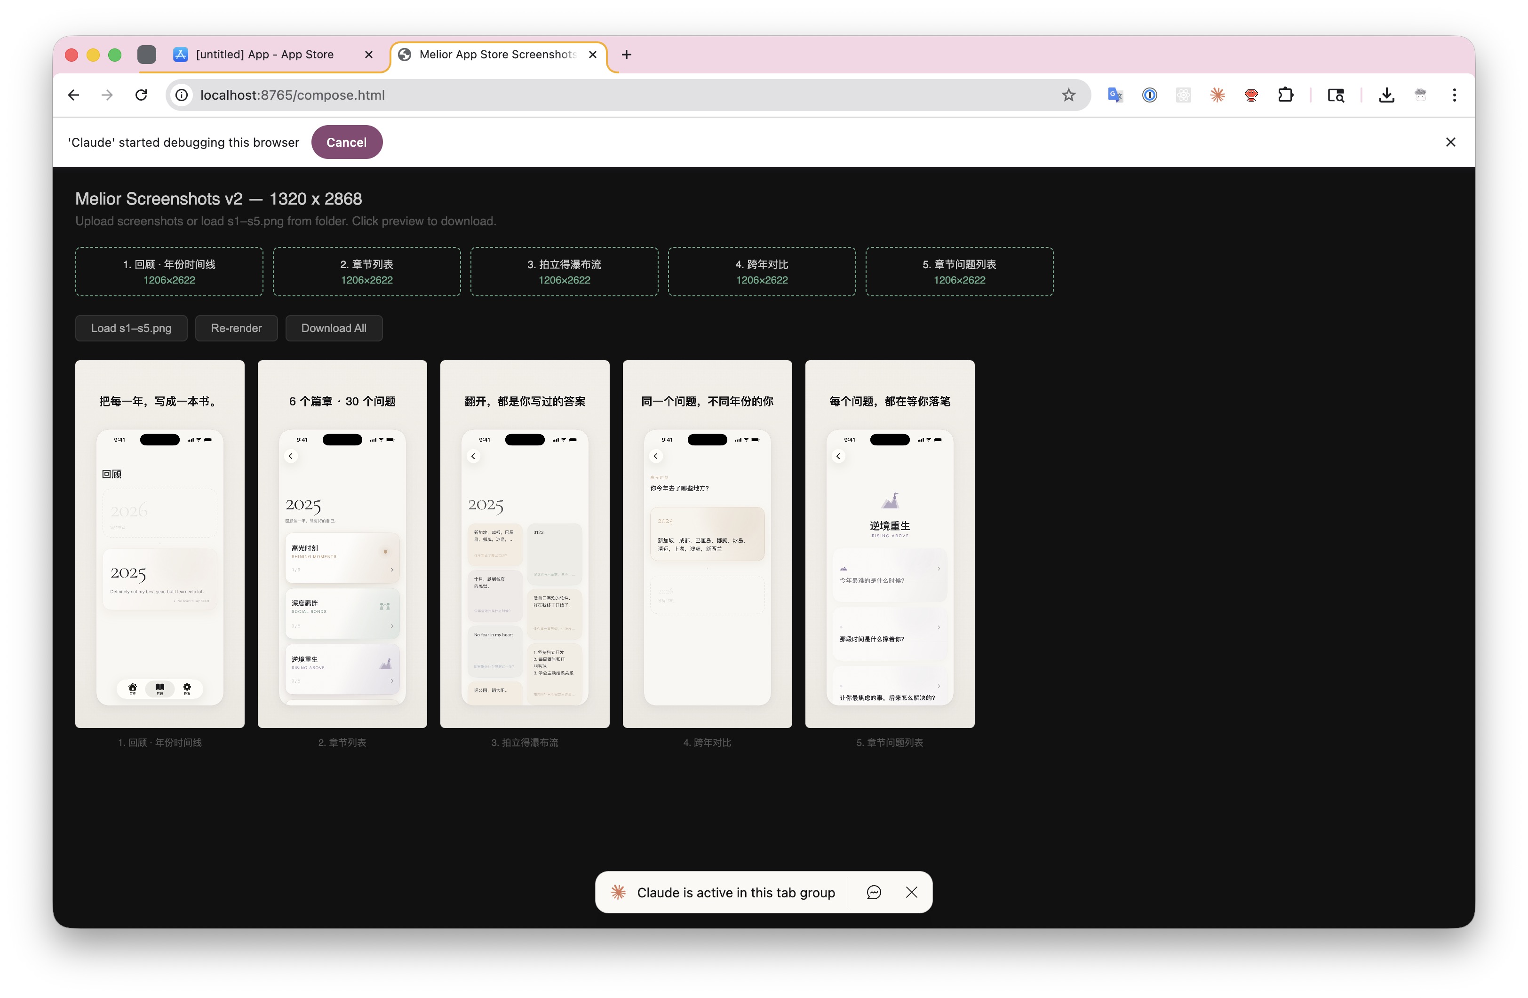Image resolution: width=1528 pixels, height=998 pixels.
Task: Open the chat icon in the Claude banner
Action: pyautogui.click(x=873, y=892)
